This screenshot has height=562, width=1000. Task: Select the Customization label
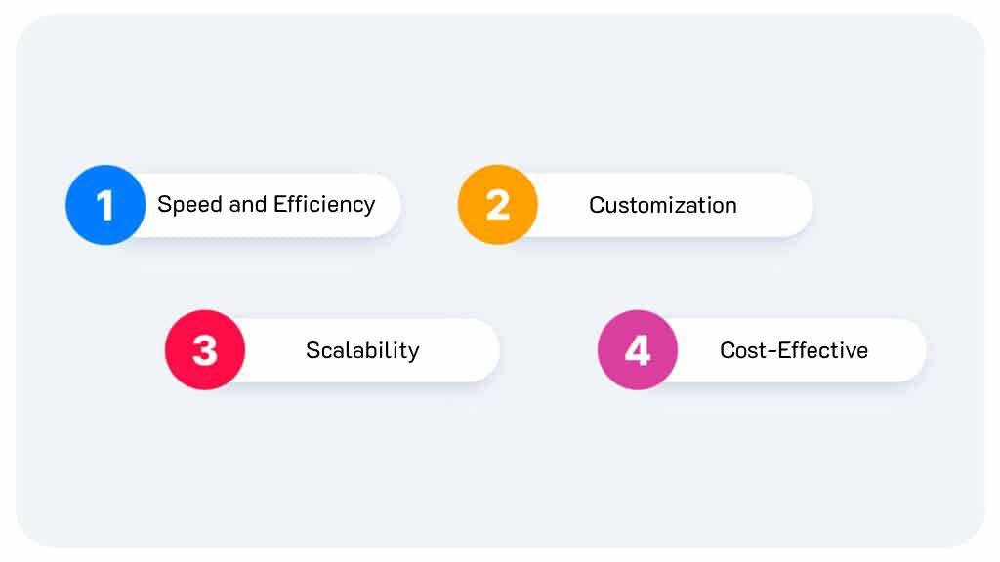tap(663, 205)
